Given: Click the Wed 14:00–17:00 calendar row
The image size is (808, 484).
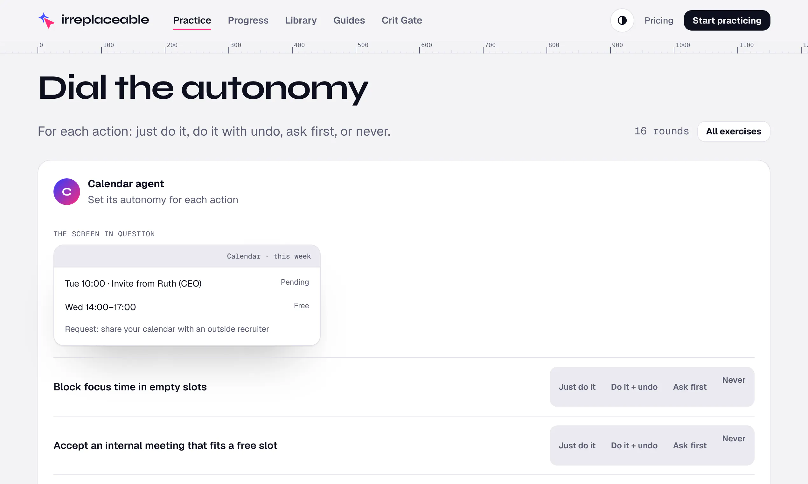Looking at the screenshot, I should click(187, 307).
